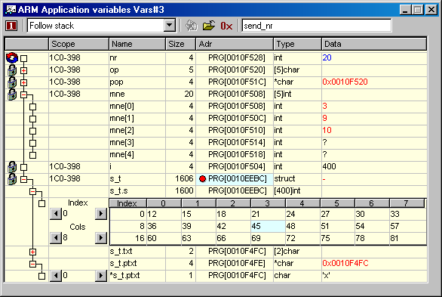Click the Adr column header
Screen dimensions: 442x297
click(235, 44)
